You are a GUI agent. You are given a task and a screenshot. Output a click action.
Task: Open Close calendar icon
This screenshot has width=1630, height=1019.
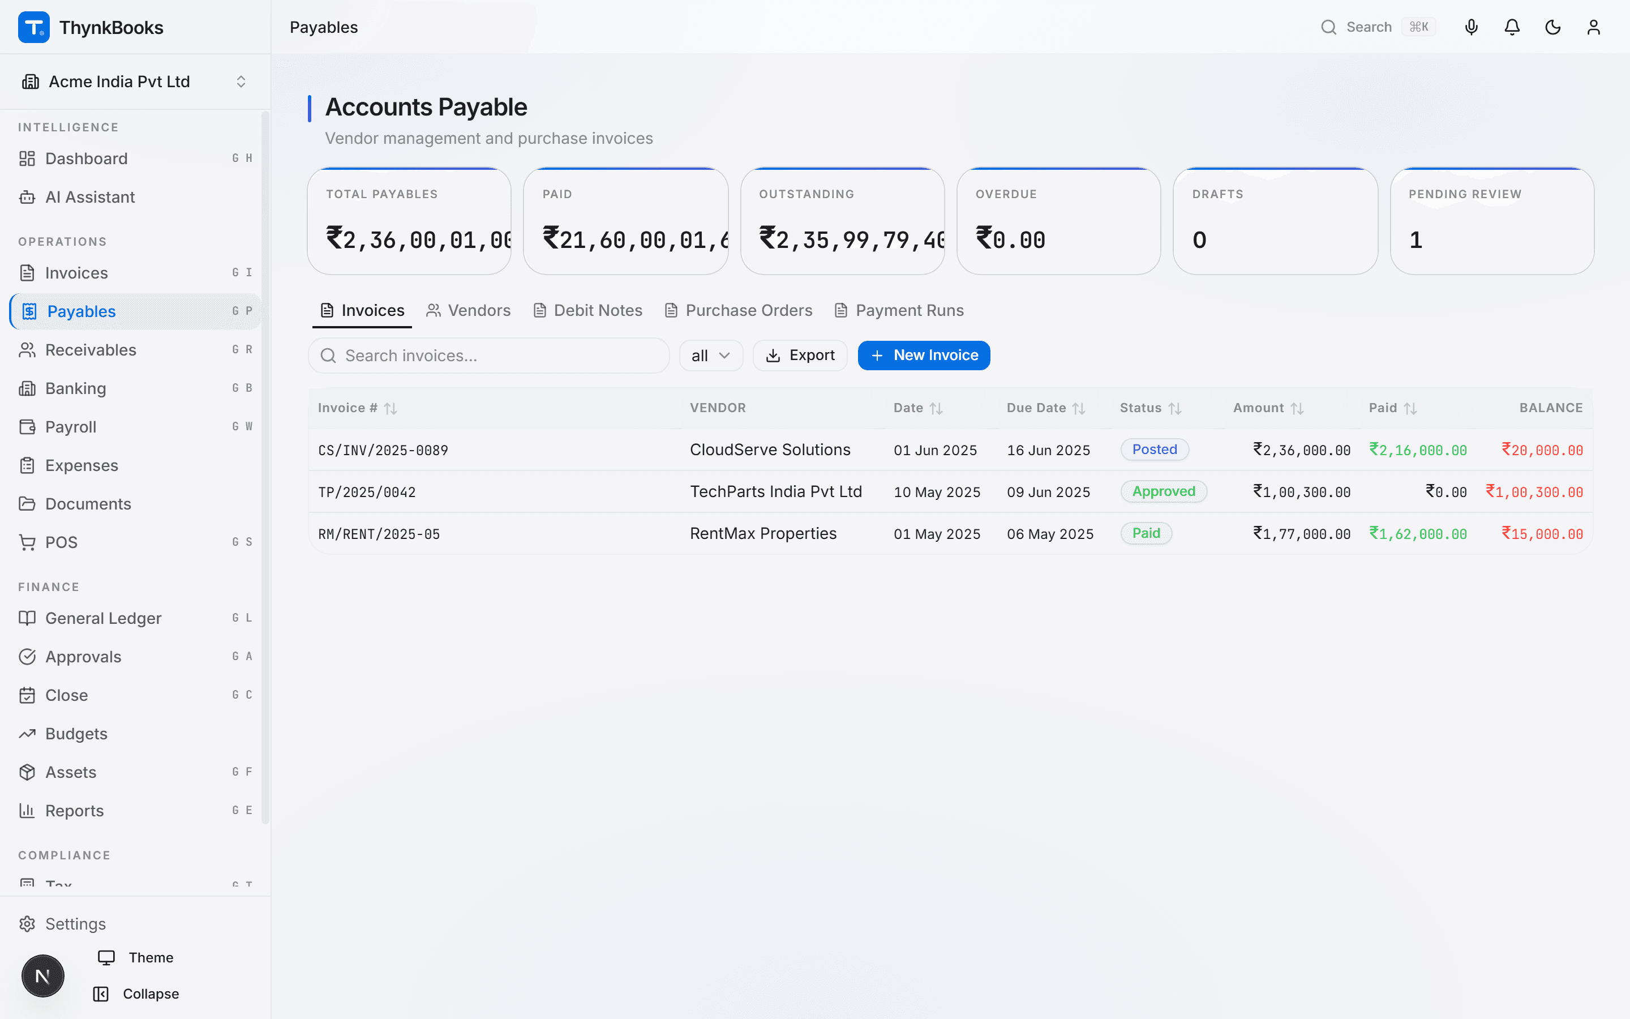(27, 695)
